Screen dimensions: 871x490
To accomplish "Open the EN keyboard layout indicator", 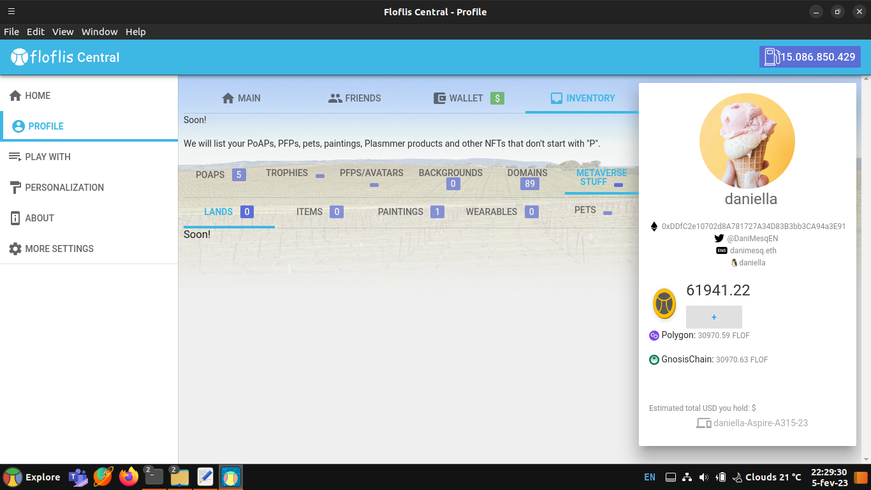I will (x=650, y=477).
